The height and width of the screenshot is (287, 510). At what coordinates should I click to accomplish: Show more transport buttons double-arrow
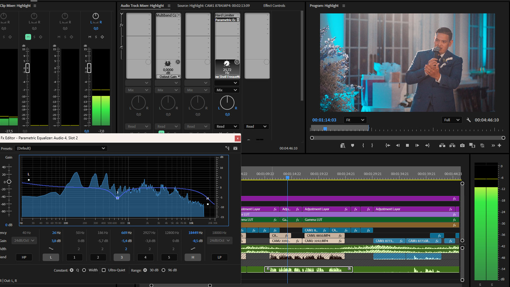[493, 145]
